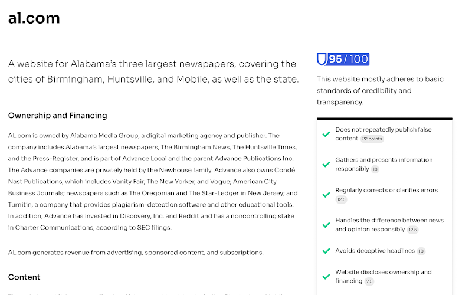Click the '10' badge next to deceptive headlines
The image size is (472, 295).
point(421,251)
